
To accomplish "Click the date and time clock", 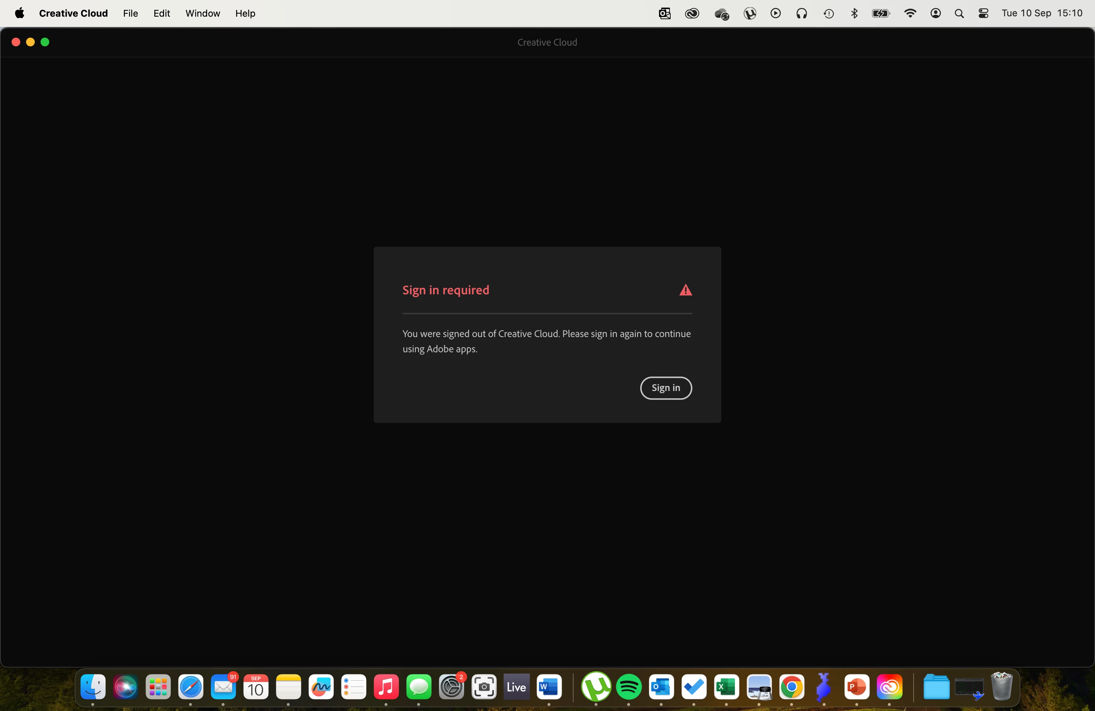I will [1042, 13].
